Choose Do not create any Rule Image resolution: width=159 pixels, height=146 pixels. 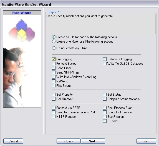[x=54, y=48]
